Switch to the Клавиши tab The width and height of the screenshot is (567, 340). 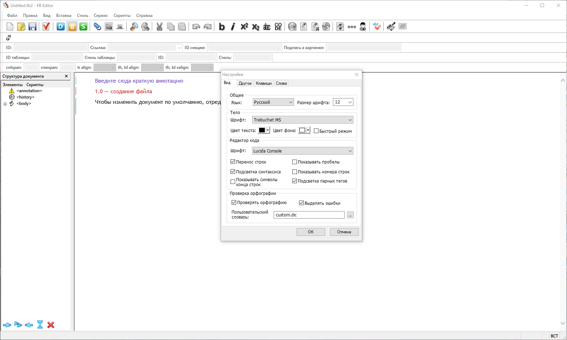click(264, 83)
